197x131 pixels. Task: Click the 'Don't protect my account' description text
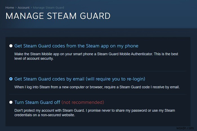pos(95,113)
